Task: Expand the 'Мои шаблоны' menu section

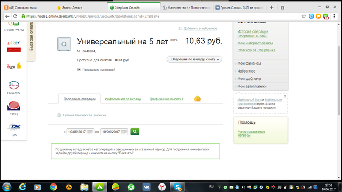Action: 261,78
